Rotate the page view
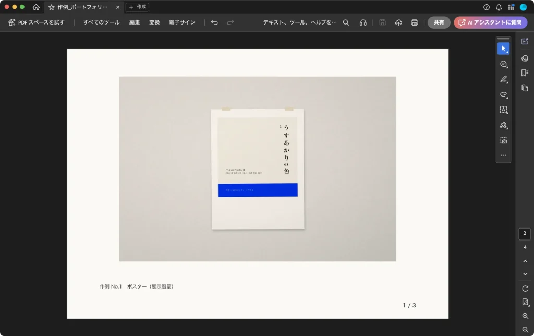This screenshot has width=534, height=336. tap(525, 289)
